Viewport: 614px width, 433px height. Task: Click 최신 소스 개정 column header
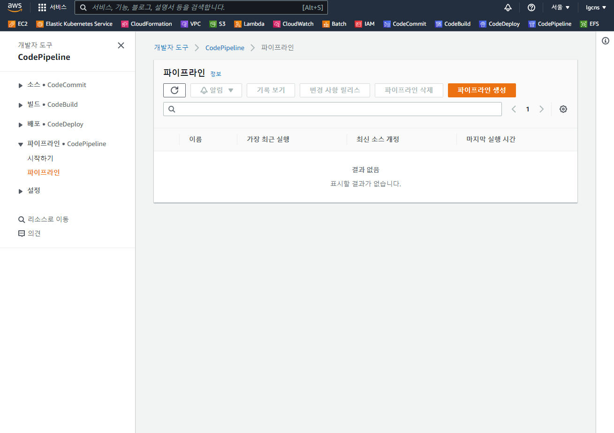pyautogui.click(x=378, y=139)
